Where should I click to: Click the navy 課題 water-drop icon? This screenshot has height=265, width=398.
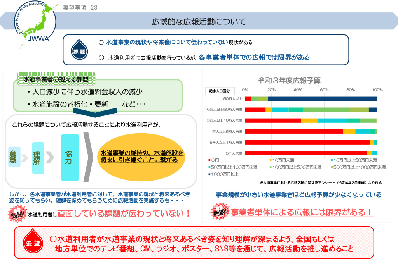pyautogui.click(x=79, y=49)
